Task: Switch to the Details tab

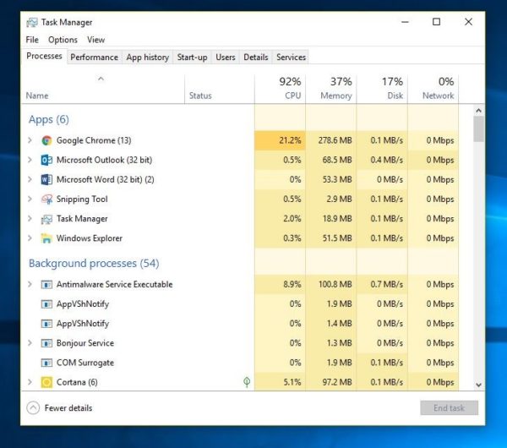Action: (256, 57)
